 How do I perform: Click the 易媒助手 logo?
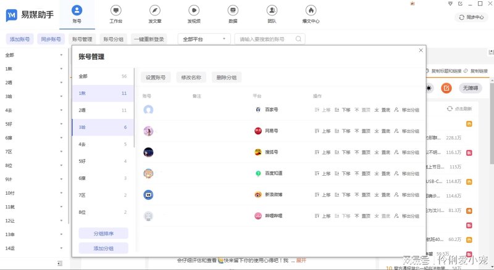(30, 15)
